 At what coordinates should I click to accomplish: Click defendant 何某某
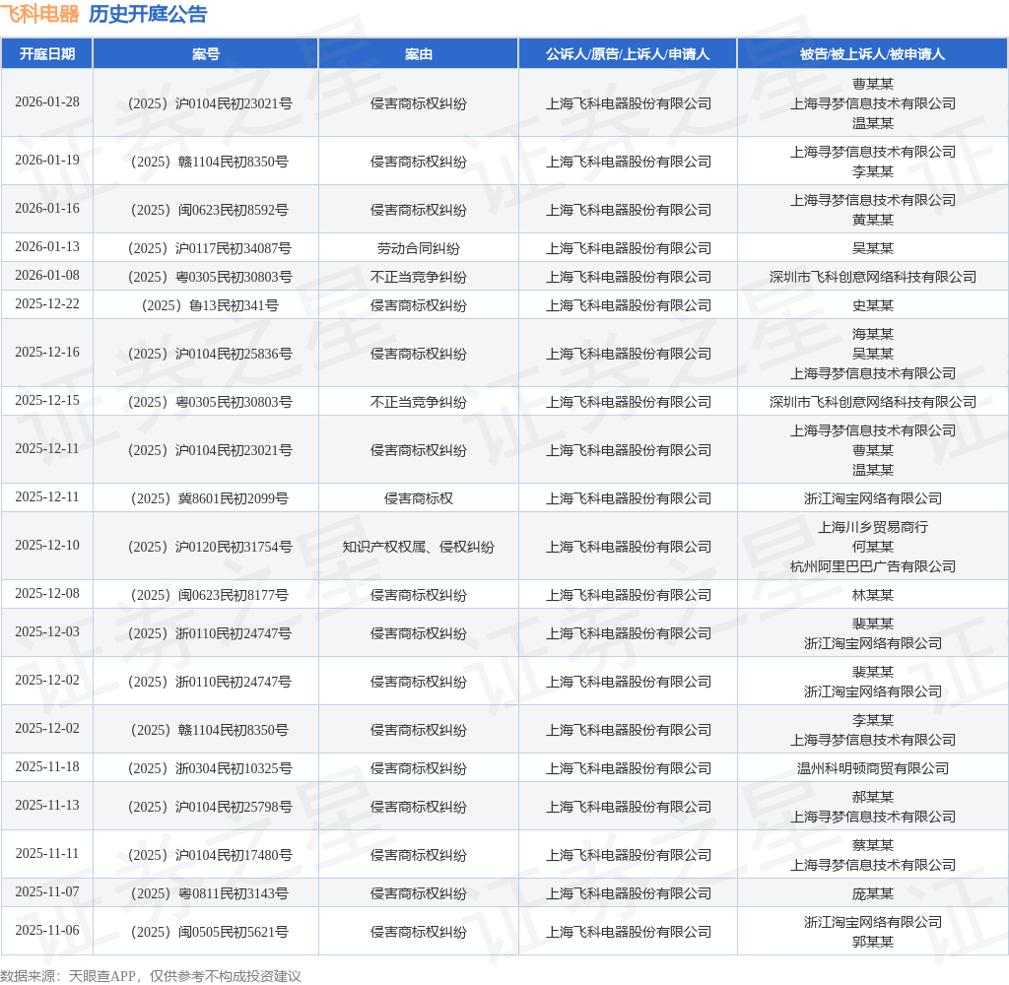[873, 547]
